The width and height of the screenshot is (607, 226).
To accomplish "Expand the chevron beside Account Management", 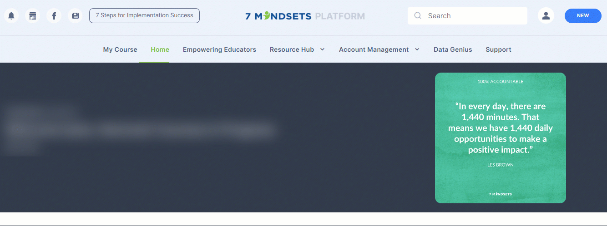I will coord(417,49).
